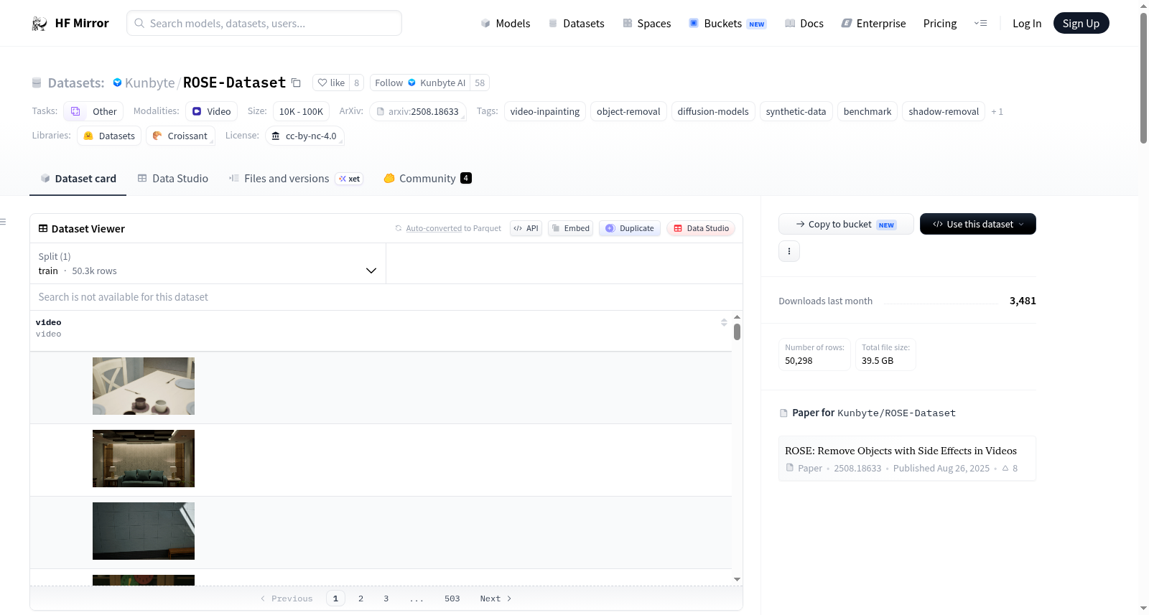Select page 1 in pagination
Screen dimensions: 1149x615
point(335,598)
